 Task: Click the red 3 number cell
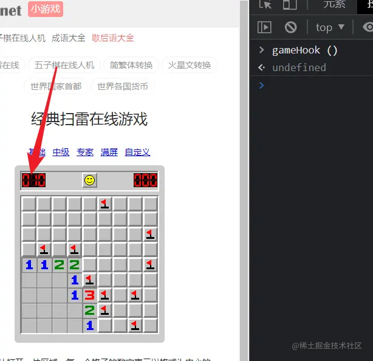[x=90, y=295]
